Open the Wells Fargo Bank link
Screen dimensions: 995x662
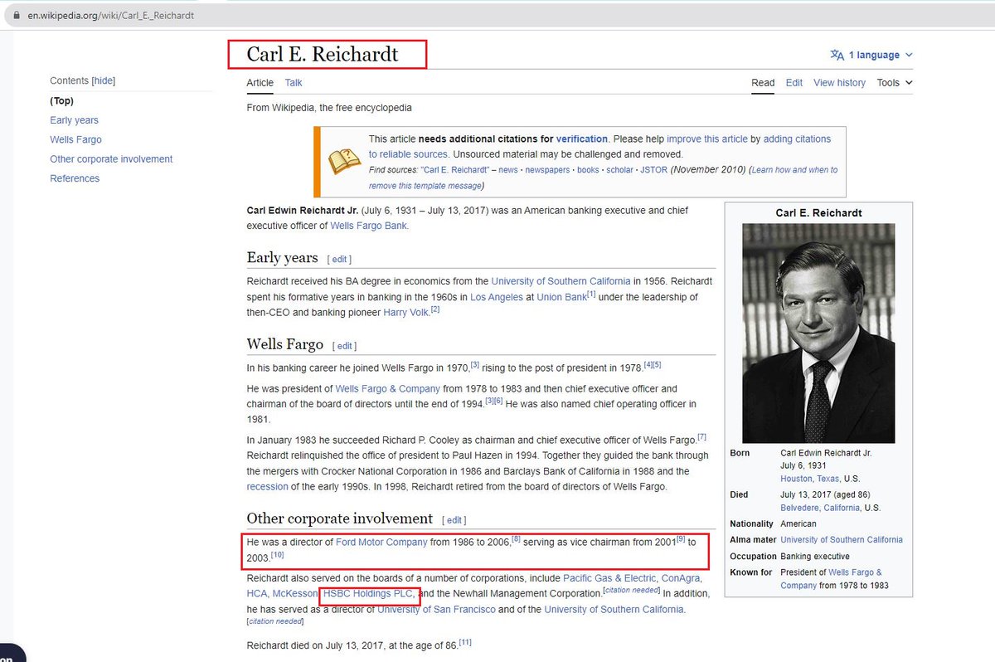point(369,226)
